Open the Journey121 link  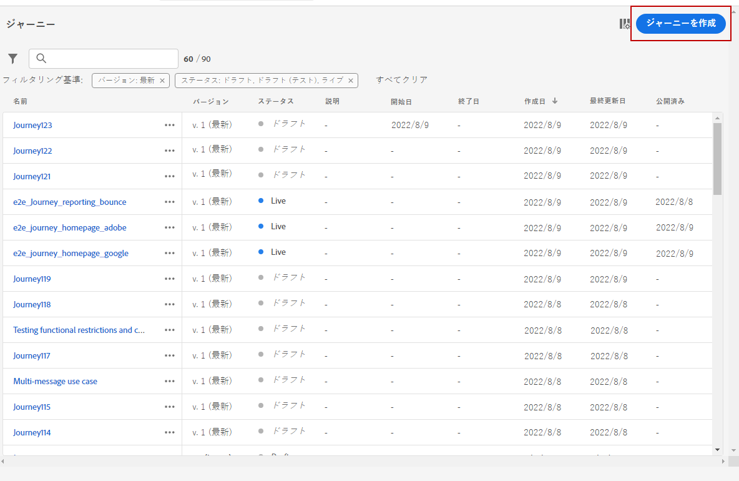32,176
